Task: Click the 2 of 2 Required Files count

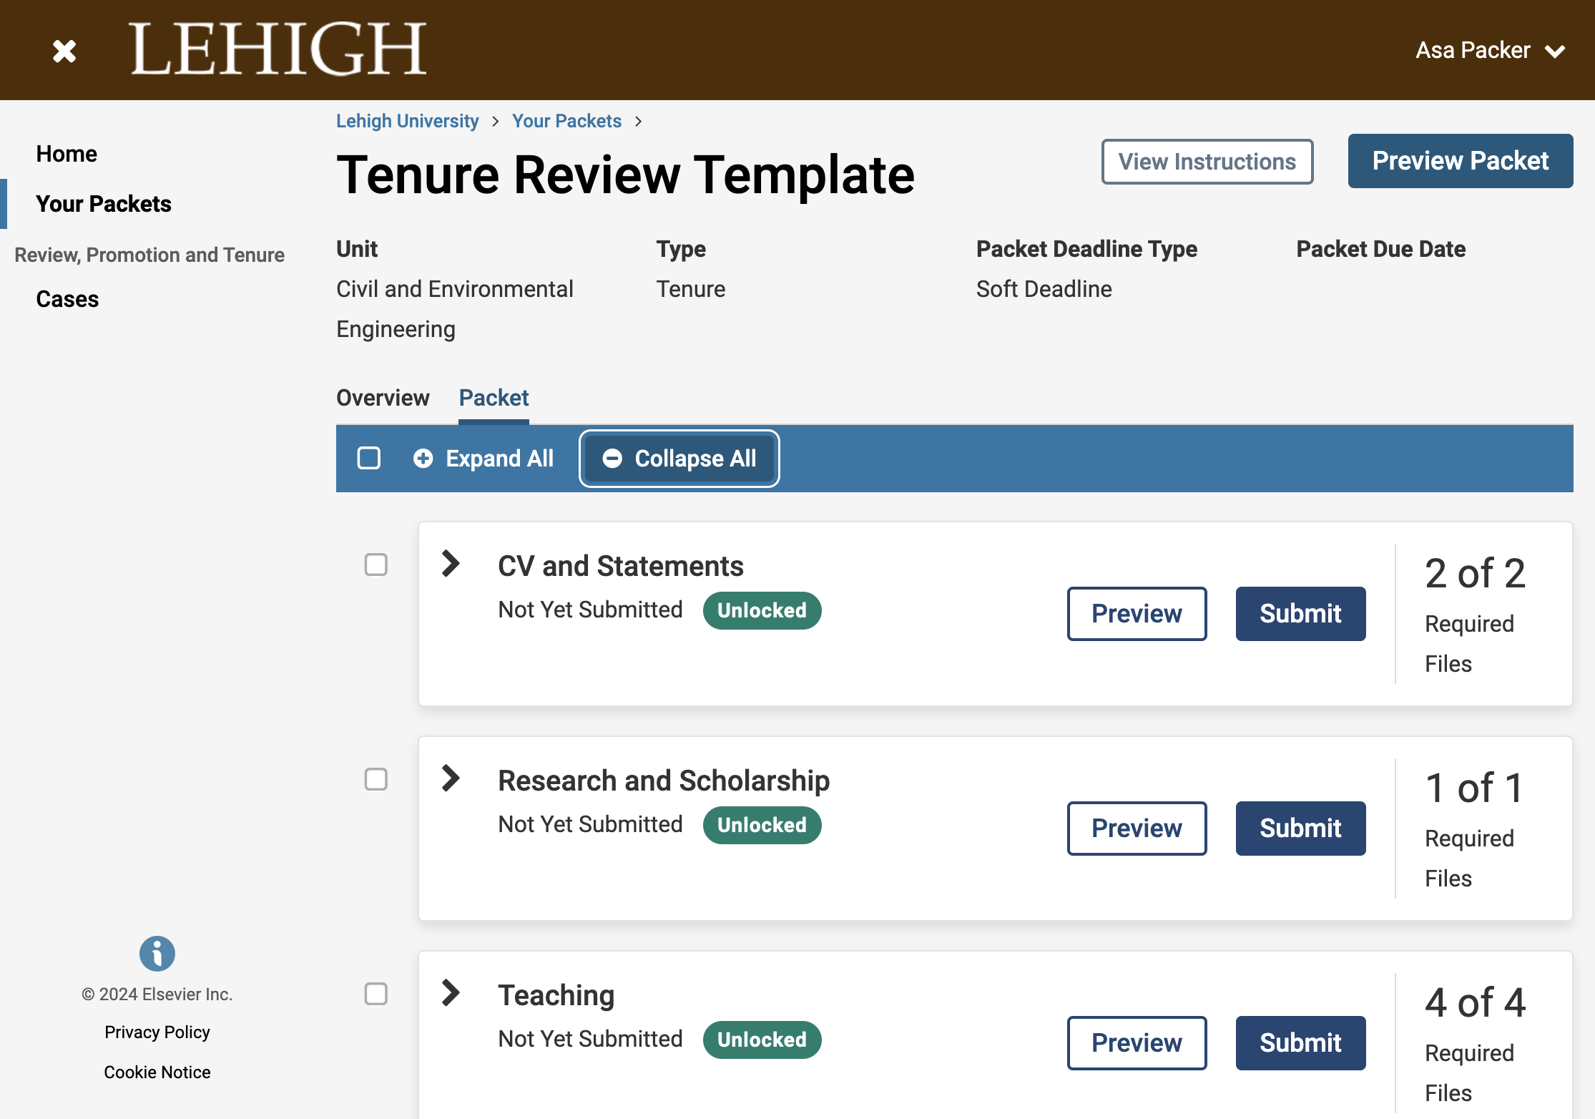Action: coord(1475,615)
